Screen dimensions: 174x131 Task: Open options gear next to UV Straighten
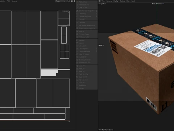[x=96, y=49]
